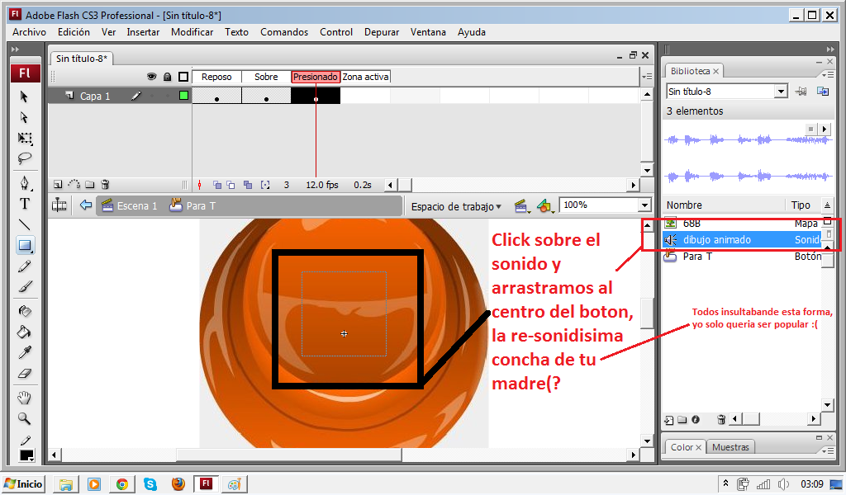Screen dimensions: 846x495
Task: Toggle library sort order arrow
Action: coord(827,205)
